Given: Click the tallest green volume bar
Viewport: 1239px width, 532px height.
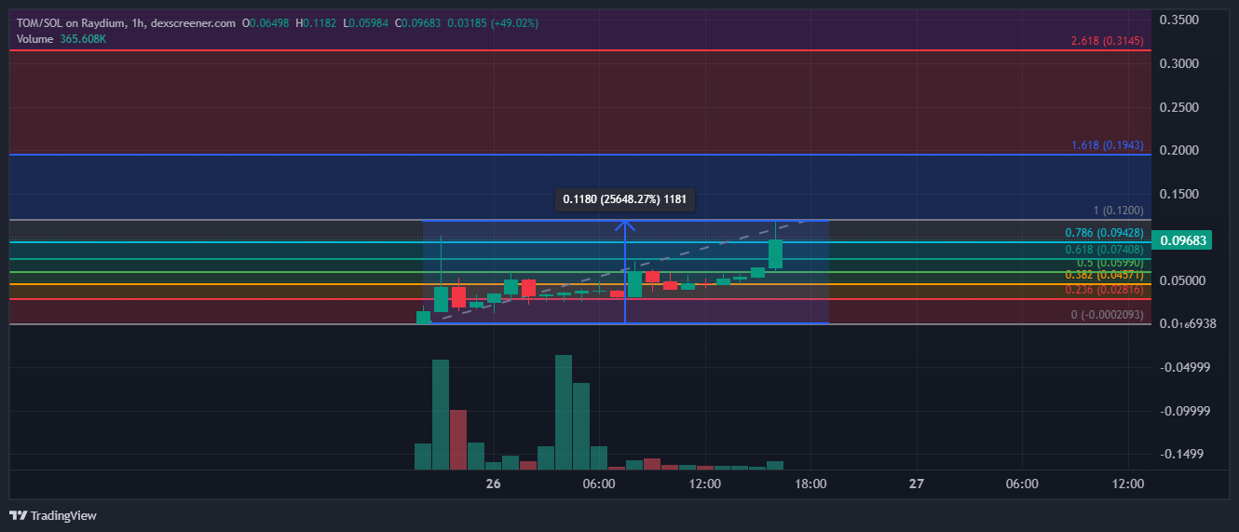Looking at the screenshot, I should pyautogui.click(x=563, y=412).
